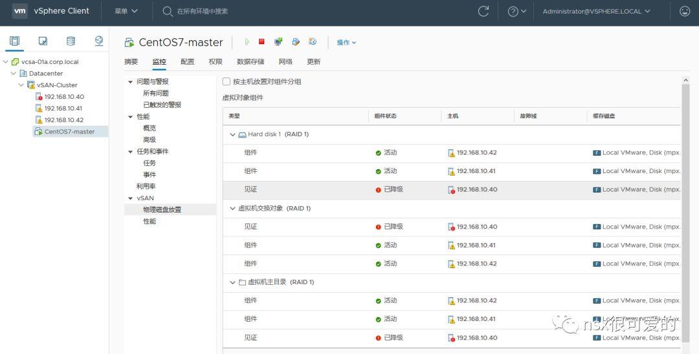
Task: Switch to the Storage inventory view
Action: pyautogui.click(x=71, y=41)
